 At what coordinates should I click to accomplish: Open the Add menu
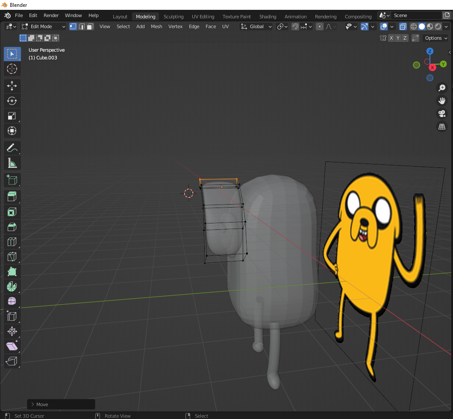click(141, 26)
